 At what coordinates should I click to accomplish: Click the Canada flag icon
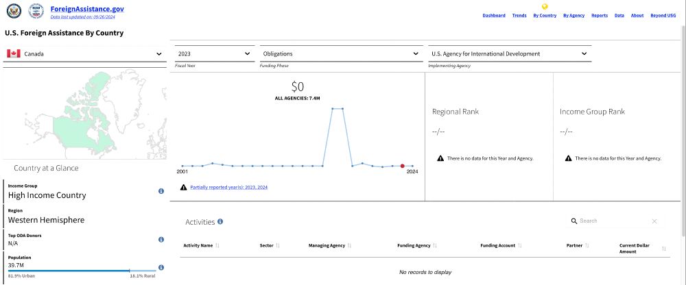(x=14, y=53)
